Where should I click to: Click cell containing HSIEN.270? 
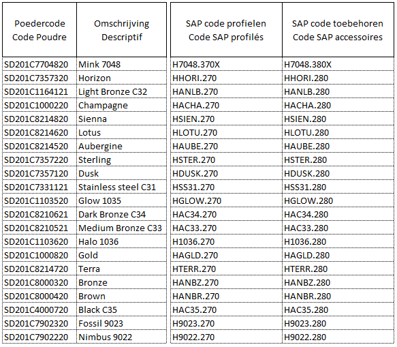(226, 119)
